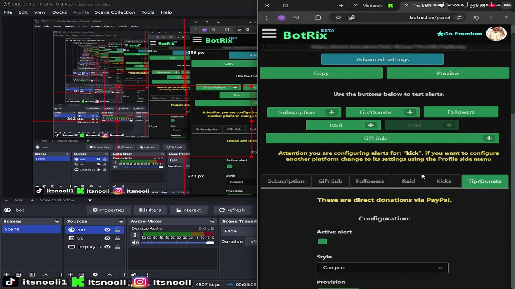Select the Kicks alert tab

(x=444, y=181)
